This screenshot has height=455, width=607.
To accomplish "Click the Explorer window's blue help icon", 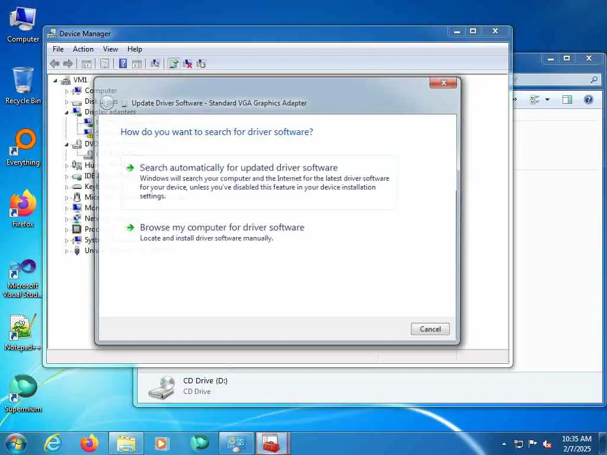I will click(x=589, y=100).
